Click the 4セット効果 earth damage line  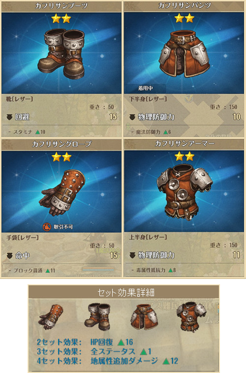tap(107, 361)
